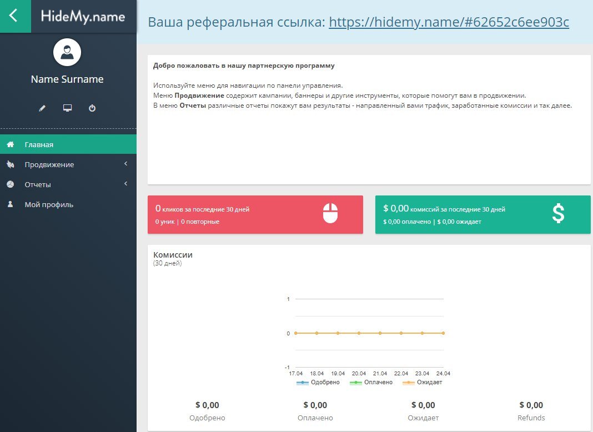
Task: Click the HideMy.name logo
Action: click(x=84, y=17)
